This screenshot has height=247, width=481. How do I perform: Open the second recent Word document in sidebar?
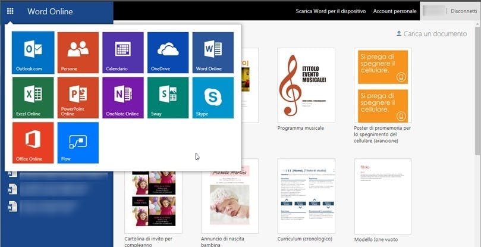point(51,190)
